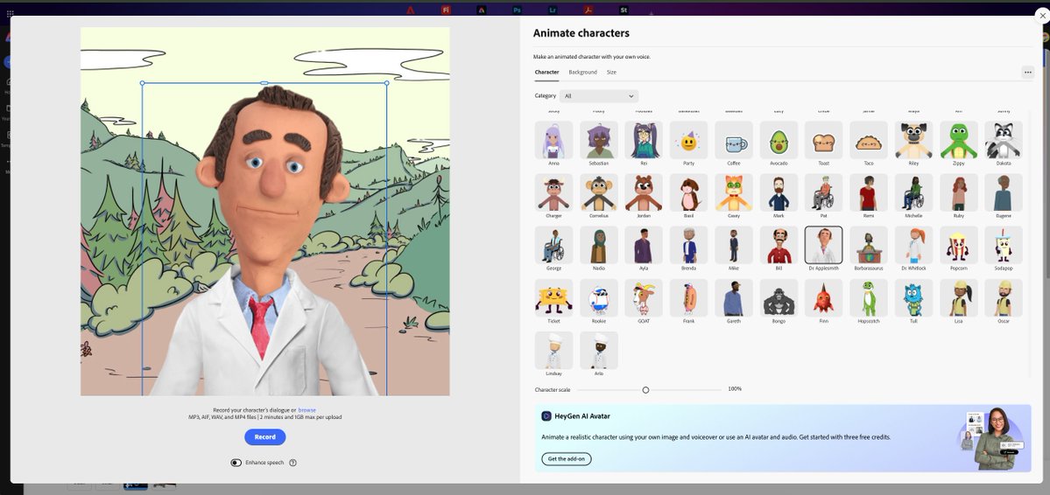The image size is (1050, 495).
Task: Select the Bill mustache character
Action: point(779,245)
